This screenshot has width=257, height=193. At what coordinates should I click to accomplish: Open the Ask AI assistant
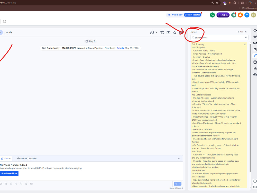coord(223,15)
